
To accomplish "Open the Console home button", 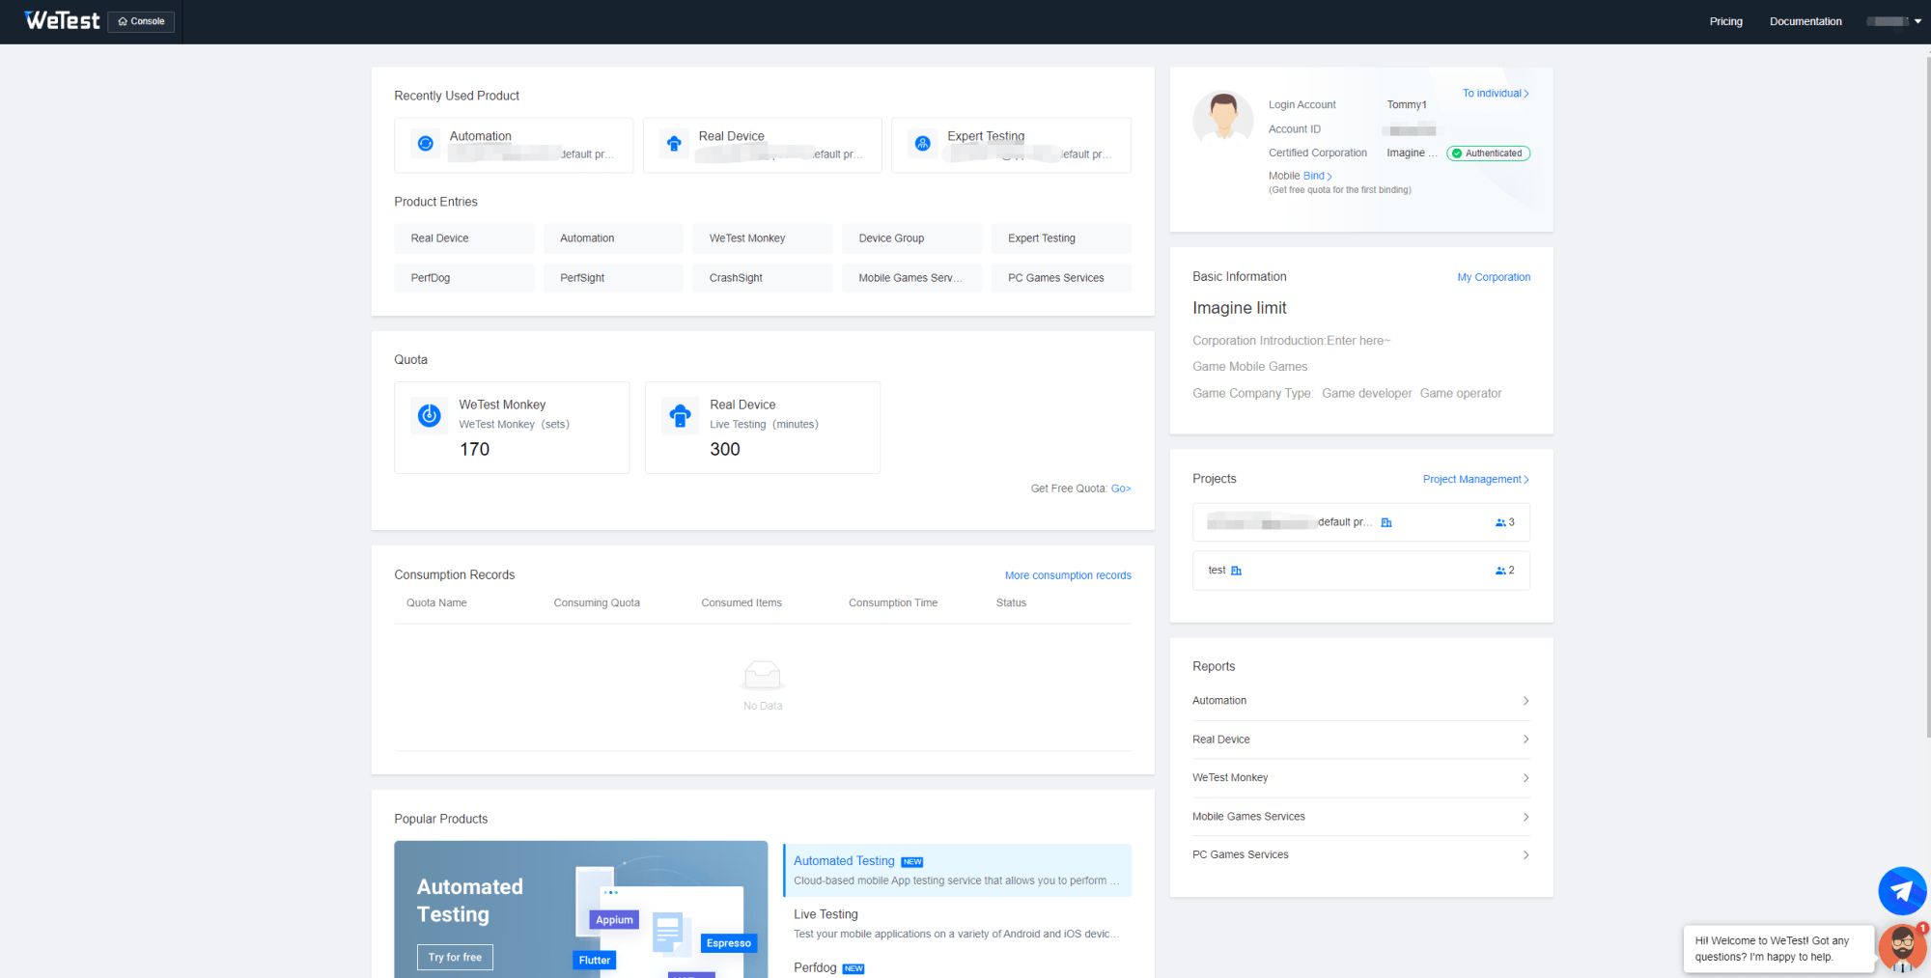I will click(141, 21).
